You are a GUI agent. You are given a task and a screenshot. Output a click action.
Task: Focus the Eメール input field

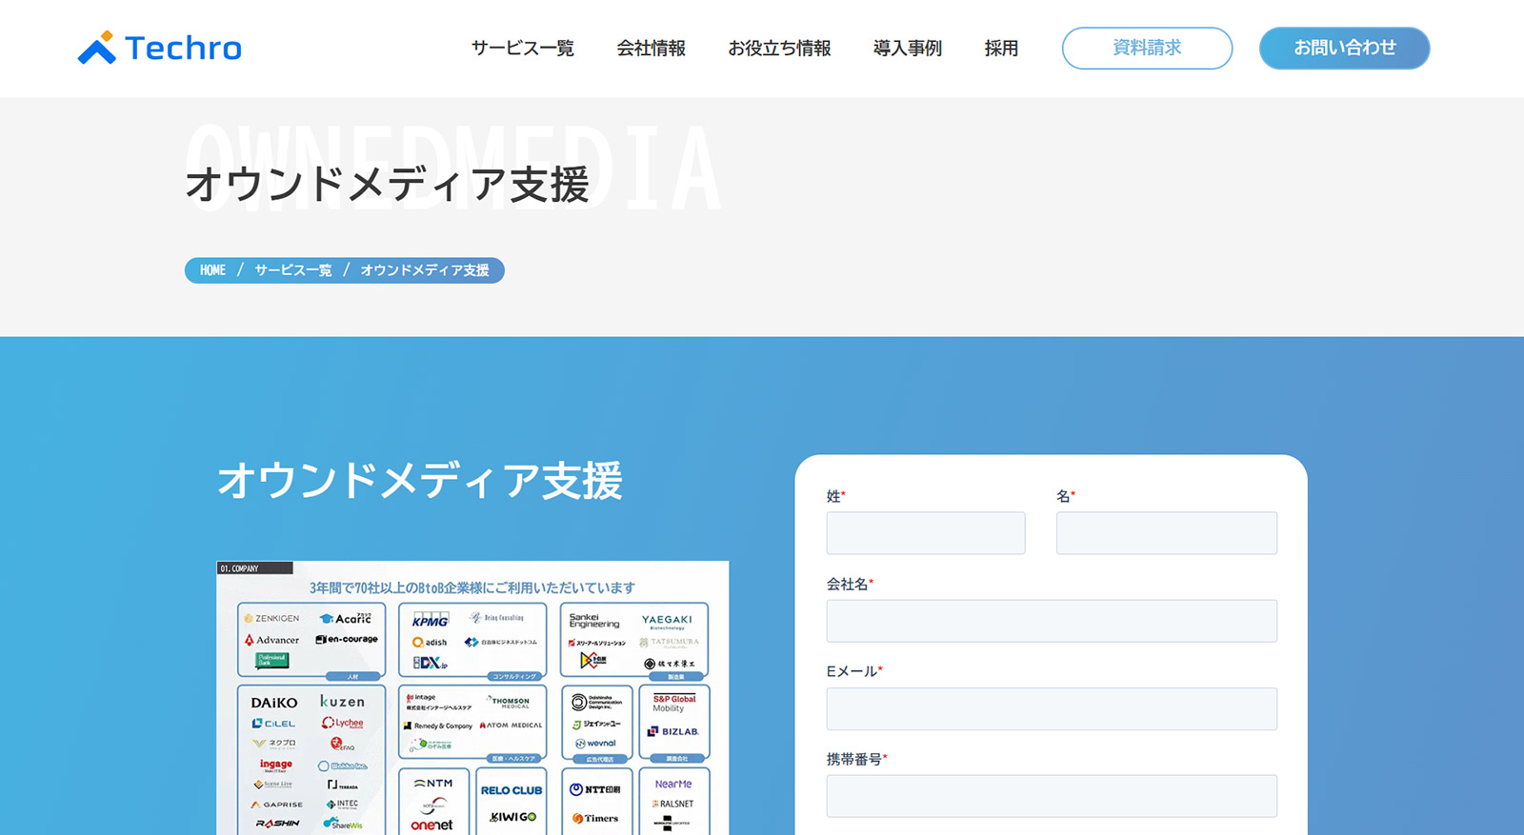[x=1052, y=708]
